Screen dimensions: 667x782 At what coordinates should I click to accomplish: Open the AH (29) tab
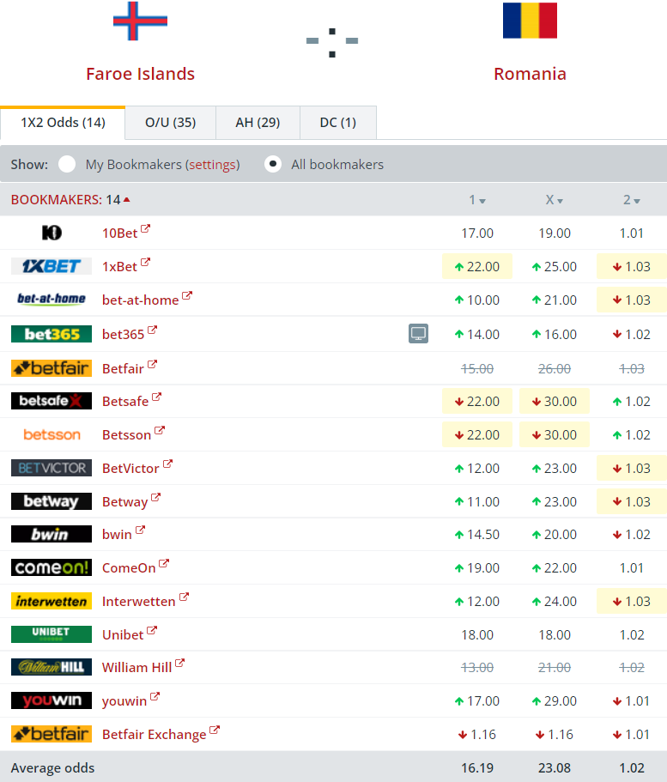click(x=258, y=123)
